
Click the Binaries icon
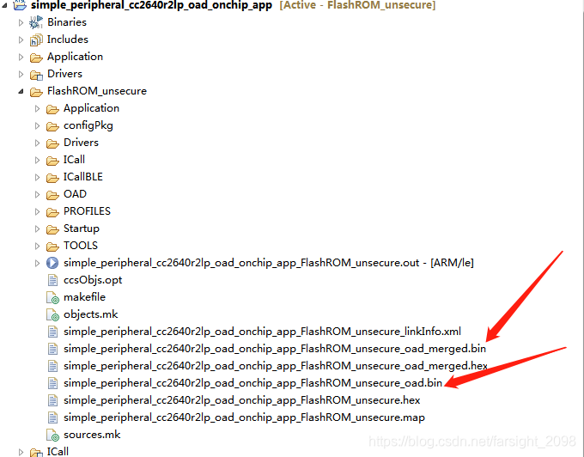36,22
